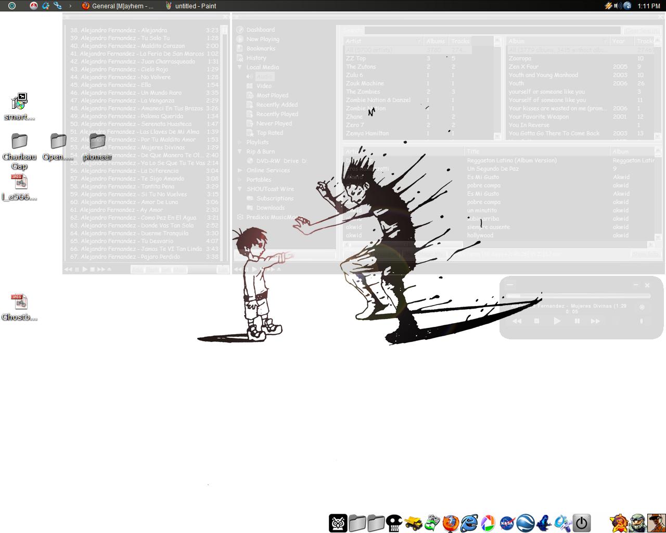The height and width of the screenshot is (533, 666).
Task: Launch the skull icon in the dock
Action: pos(394,523)
